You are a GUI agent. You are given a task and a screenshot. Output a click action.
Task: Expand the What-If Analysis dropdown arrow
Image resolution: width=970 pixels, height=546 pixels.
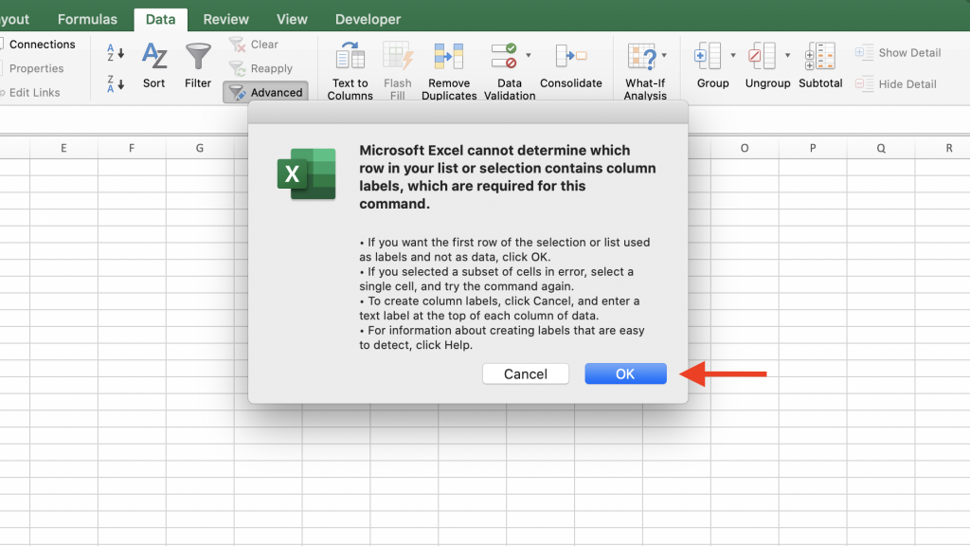(664, 55)
